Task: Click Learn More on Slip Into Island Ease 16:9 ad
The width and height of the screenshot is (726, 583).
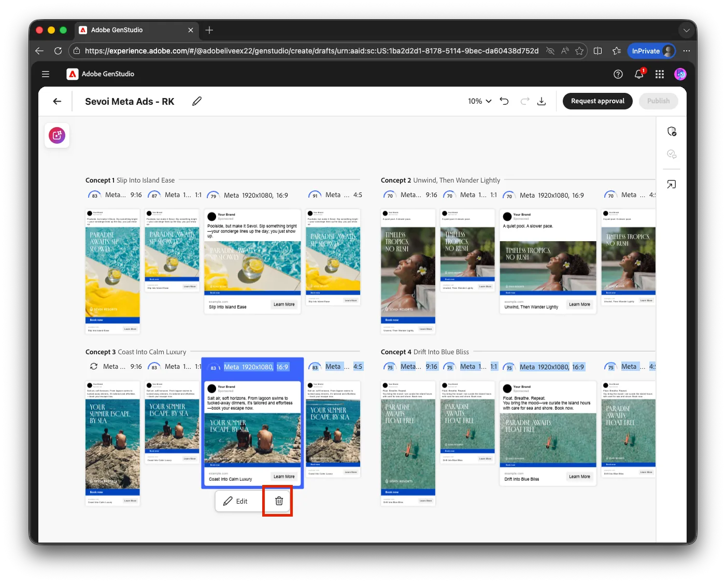Action: pyautogui.click(x=284, y=304)
